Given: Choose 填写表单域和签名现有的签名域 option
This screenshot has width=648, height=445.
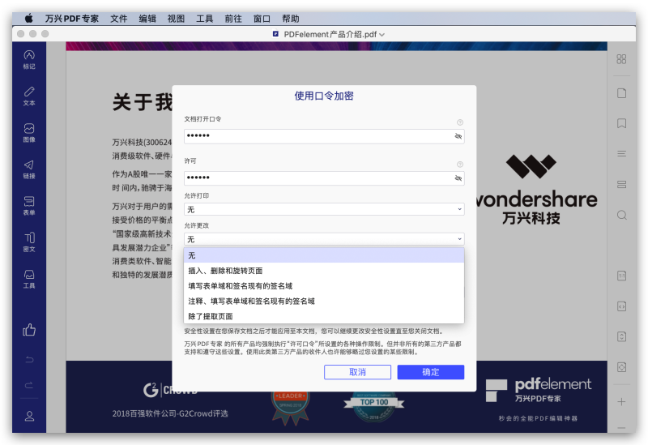Looking at the screenshot, I should click(324, 286).
